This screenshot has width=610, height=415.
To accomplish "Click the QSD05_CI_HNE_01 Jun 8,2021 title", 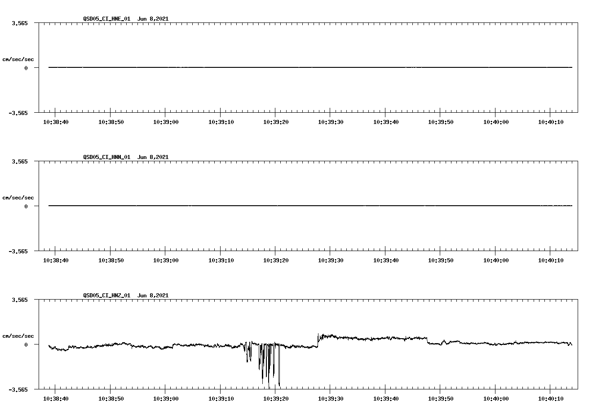I will [x=126, y=19].
